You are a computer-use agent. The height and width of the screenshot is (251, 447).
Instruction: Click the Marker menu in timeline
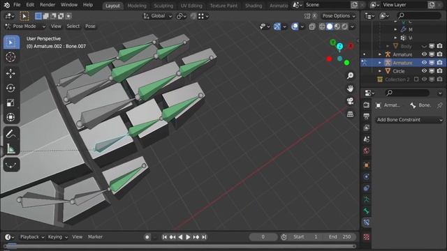click(x=95, y=237)
